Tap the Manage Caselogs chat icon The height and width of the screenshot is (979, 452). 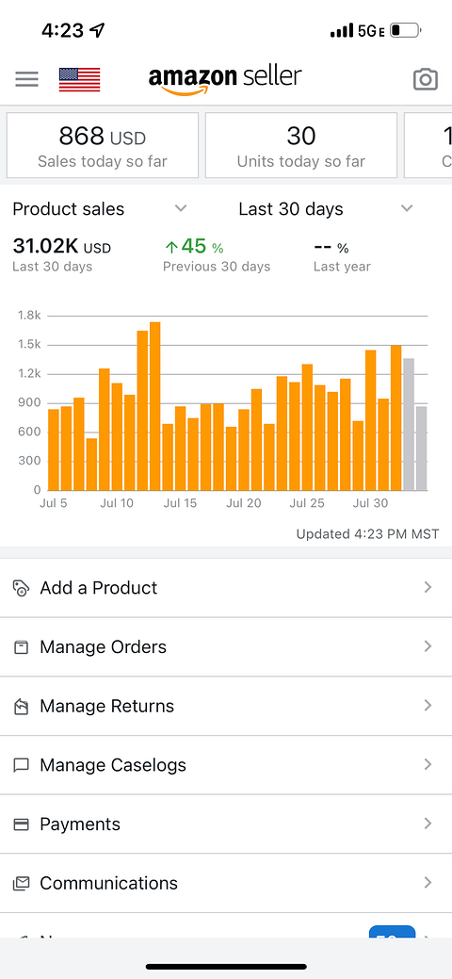click(x=22, y=765)
